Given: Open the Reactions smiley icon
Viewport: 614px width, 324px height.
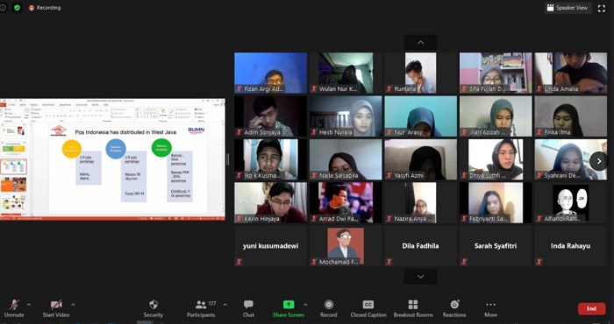Looking at the screenshot, I should pyautogui.click(x=454, y=305).
